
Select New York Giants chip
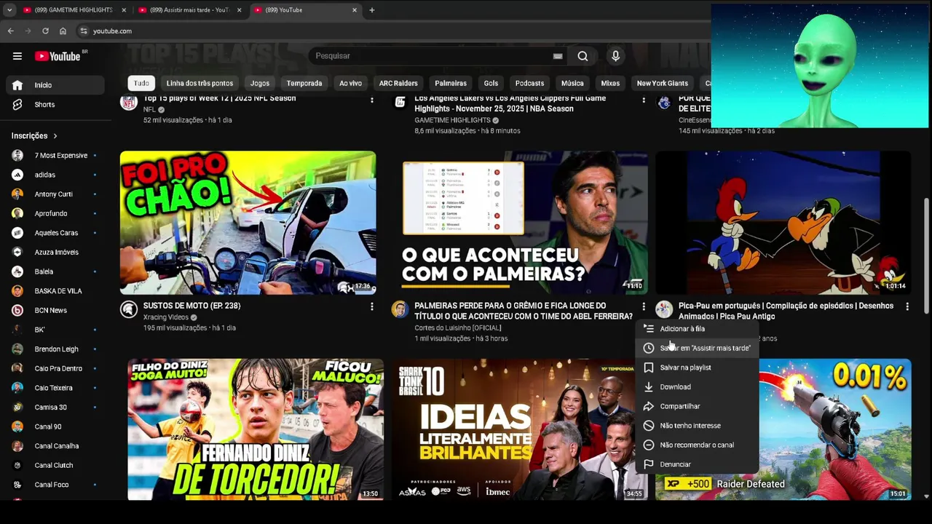[662, 83]
